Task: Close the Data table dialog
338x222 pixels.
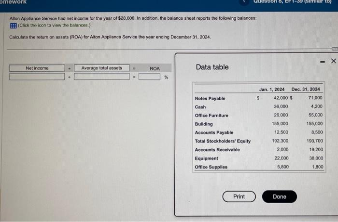Action: (x=334, y=61)
